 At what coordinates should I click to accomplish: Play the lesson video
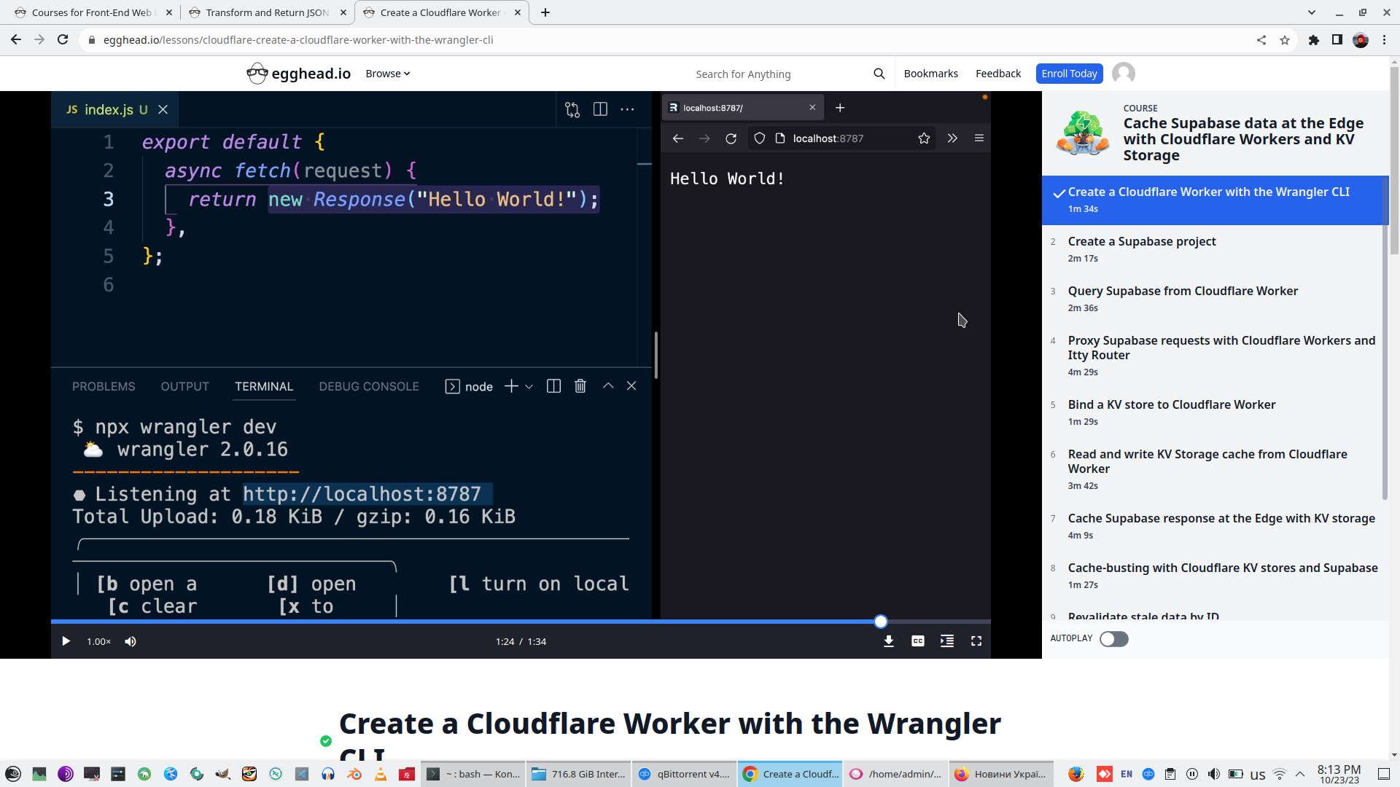[x=66, y=641]
